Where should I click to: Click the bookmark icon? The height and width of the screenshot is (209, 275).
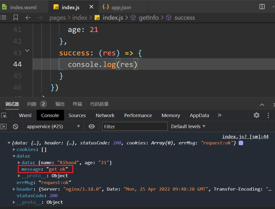click(x=16, y=18)
